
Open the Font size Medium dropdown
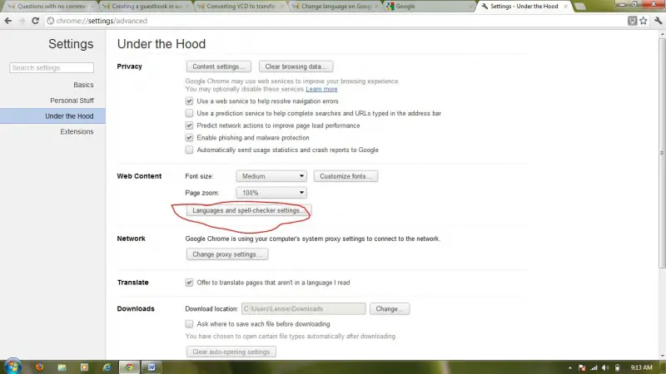271,176
